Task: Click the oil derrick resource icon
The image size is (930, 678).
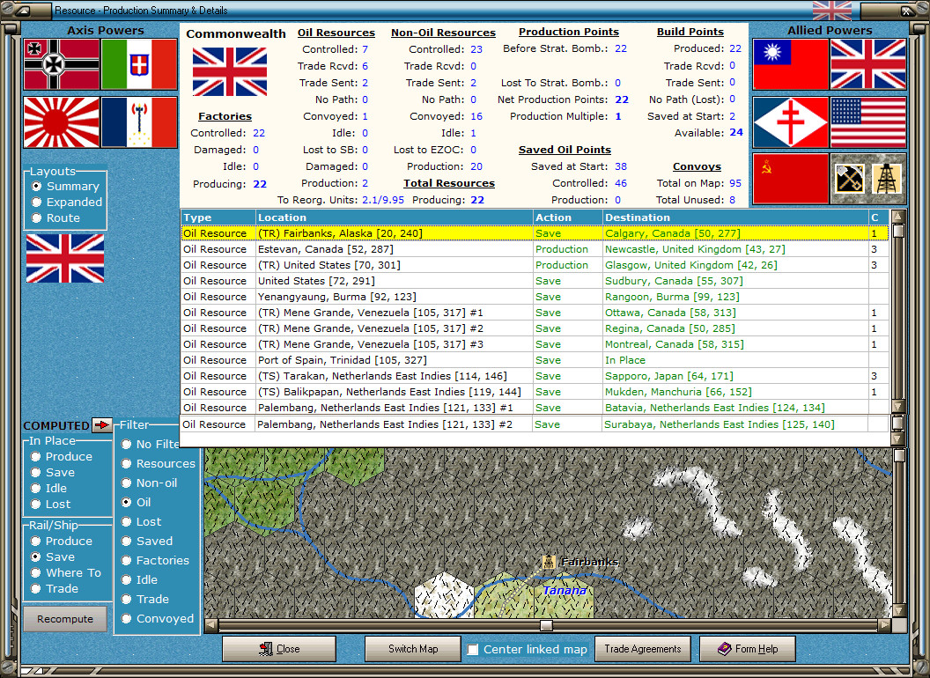Action: coord(887,179)
